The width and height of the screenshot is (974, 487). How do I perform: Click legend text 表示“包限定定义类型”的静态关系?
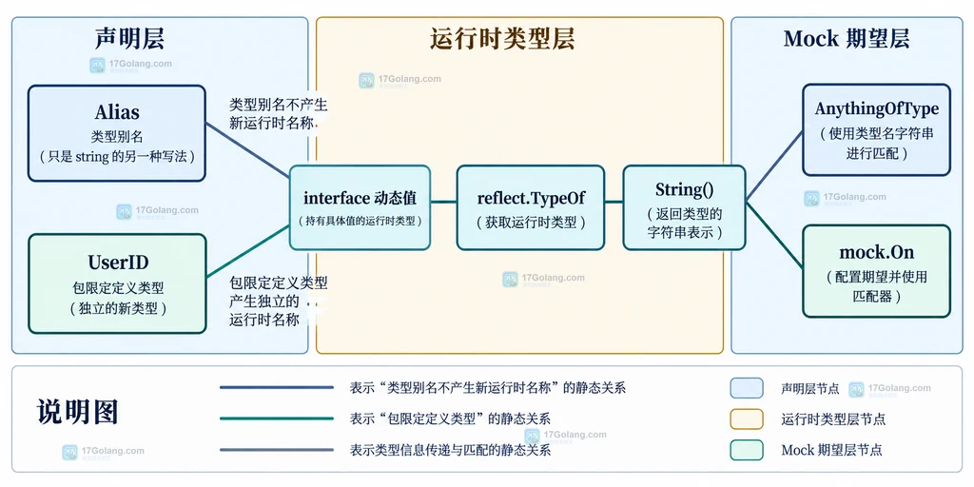pos(450,419)
